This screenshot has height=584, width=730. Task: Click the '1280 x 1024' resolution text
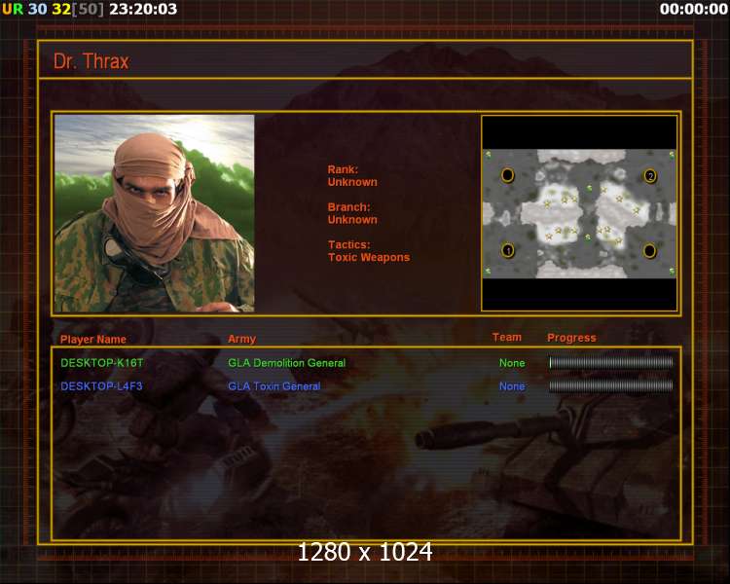(x=365, y=552)
